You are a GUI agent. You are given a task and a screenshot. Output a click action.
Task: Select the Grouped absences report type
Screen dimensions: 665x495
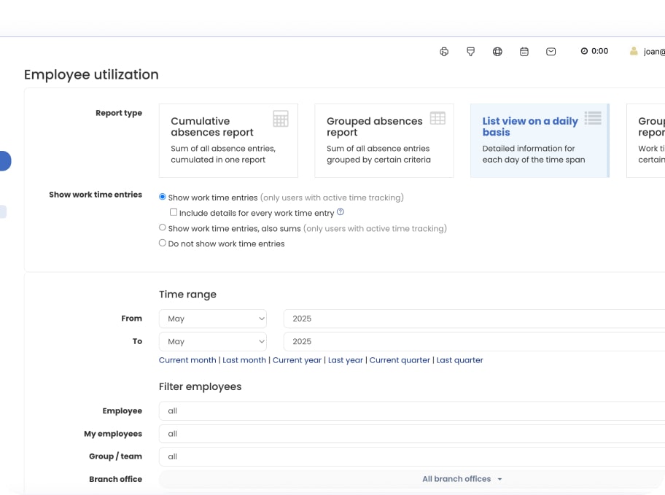tap(384, 140)
